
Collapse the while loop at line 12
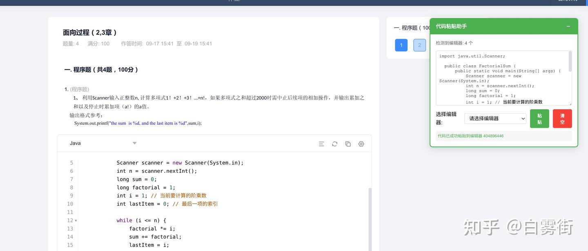pyautogui.click(x=76, y=220)
